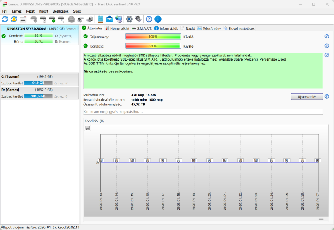Viewport: 334px width, 230px height.
Task: Open settings with the gear icon
Action: (x=129, y=19)
